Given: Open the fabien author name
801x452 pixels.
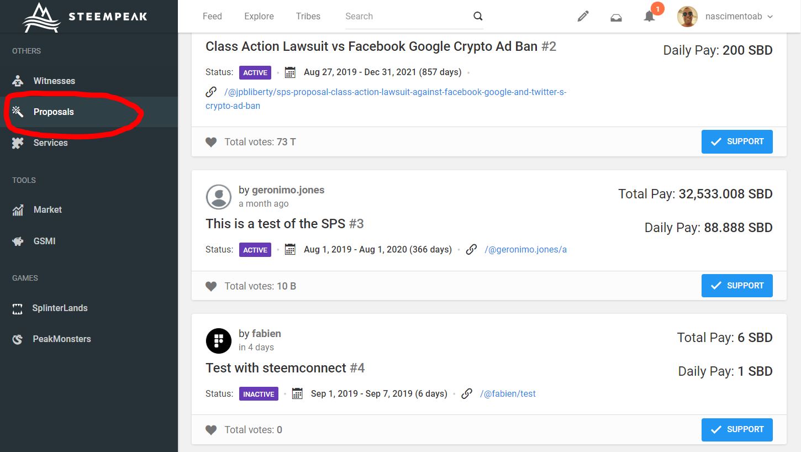Looking at the screenshot, I should (266, 334).
